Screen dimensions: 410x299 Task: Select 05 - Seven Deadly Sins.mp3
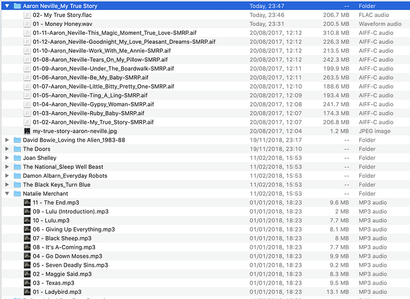[x=70, y=265]
